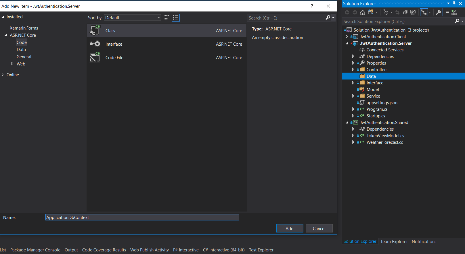The image size is (465, 254).
Task: Select the Xamarin.Forms category
Action: (24, 28)
